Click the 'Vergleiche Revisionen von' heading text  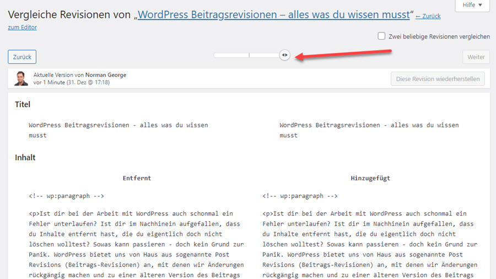tap(69, 14)
